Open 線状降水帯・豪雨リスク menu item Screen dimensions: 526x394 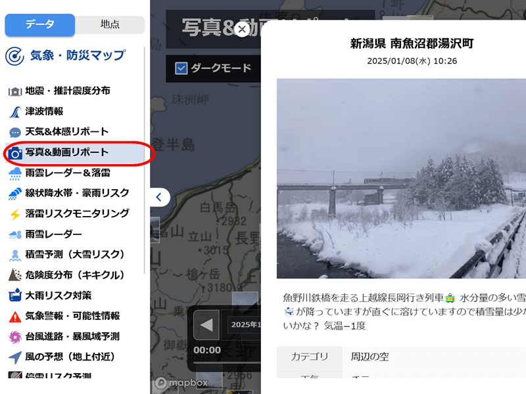[x=69, y=193]
